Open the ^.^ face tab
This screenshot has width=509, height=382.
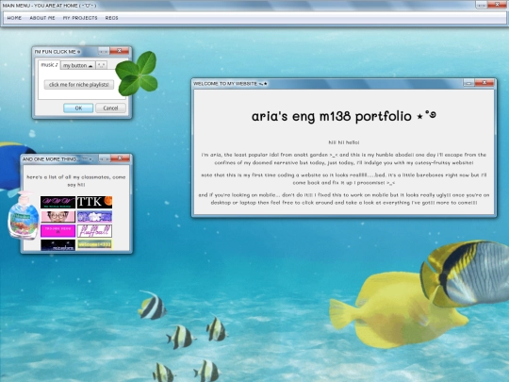102,65
